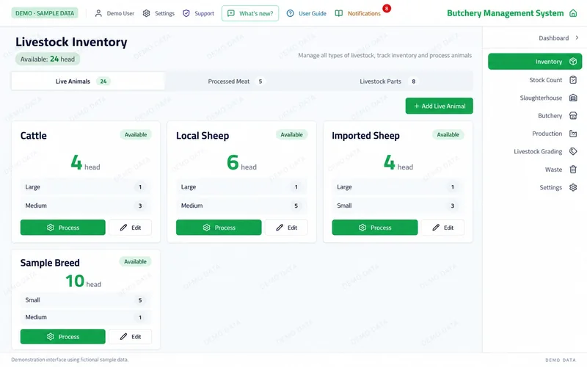Click the home icon beside Butchery Management System

[x=573, y=13]
